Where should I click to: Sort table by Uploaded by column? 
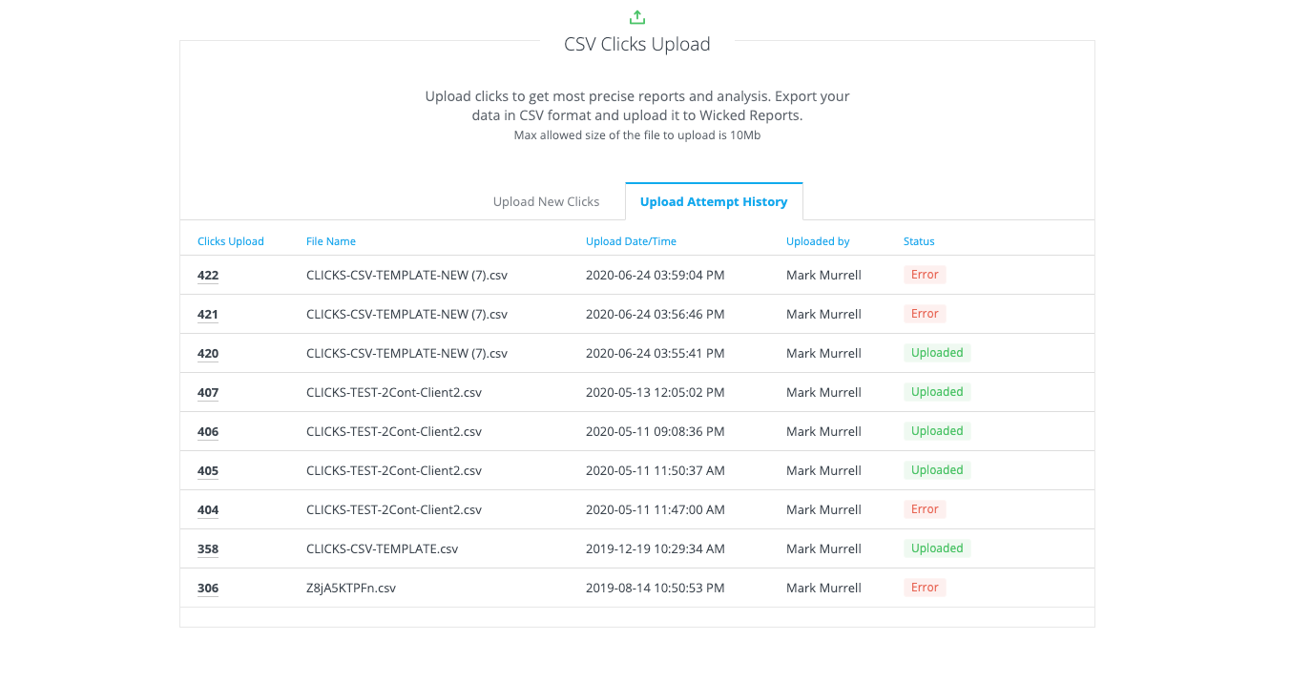(x=817, y=241)
